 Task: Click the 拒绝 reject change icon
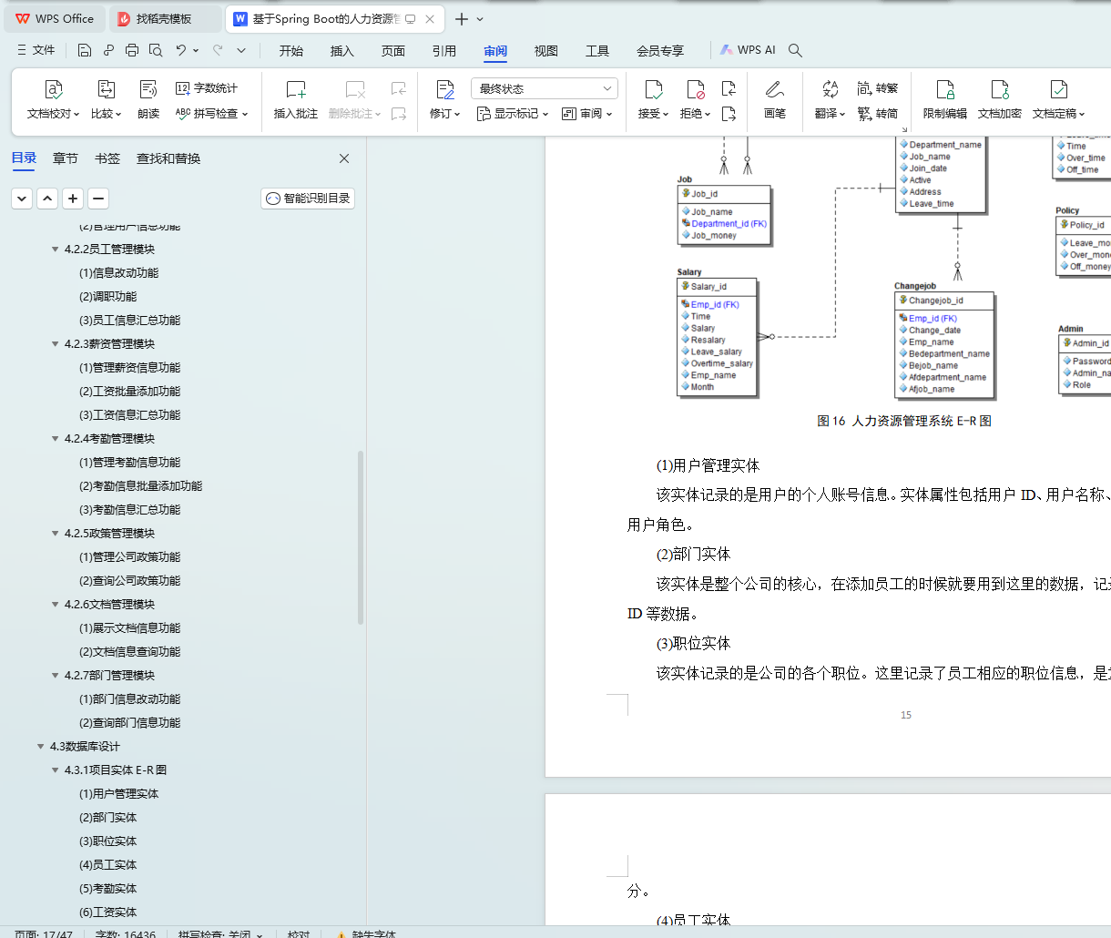pyautogui.click(x=696, y=89)
